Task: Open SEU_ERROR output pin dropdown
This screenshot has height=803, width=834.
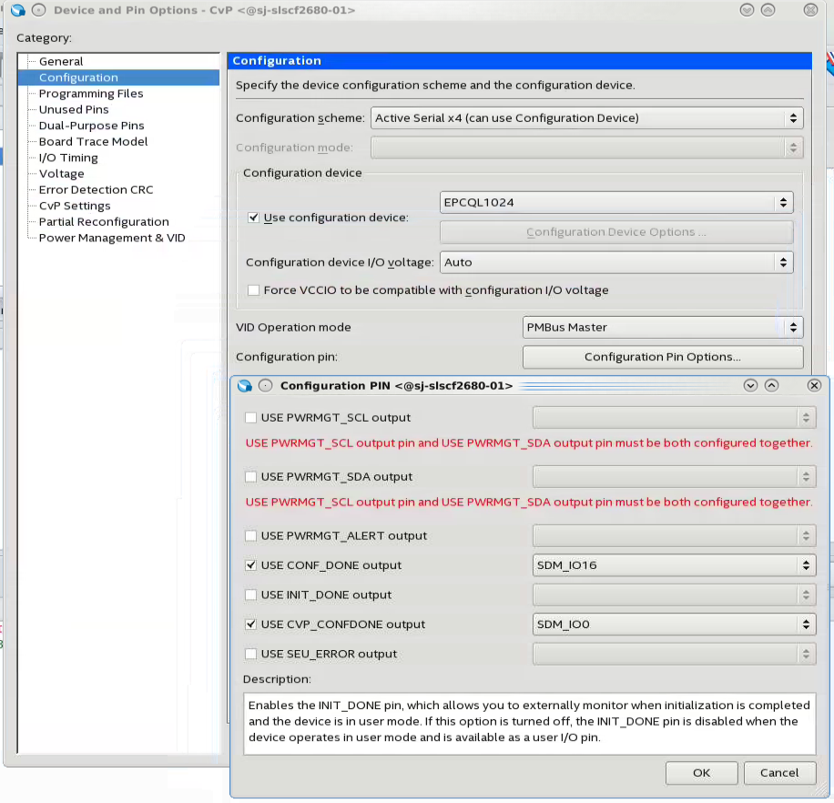Action: pyautogui.click(x=675, y=654)
